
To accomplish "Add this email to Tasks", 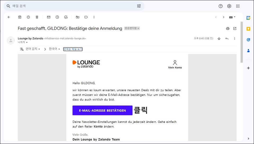I will coord(66,17).
